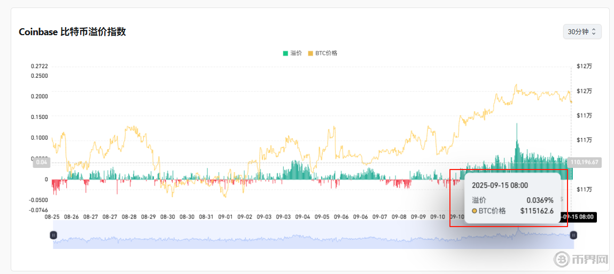The image size is (614, 274).
Task: Click the black 09-15 08:00 axis label
Action: point(578,217)
